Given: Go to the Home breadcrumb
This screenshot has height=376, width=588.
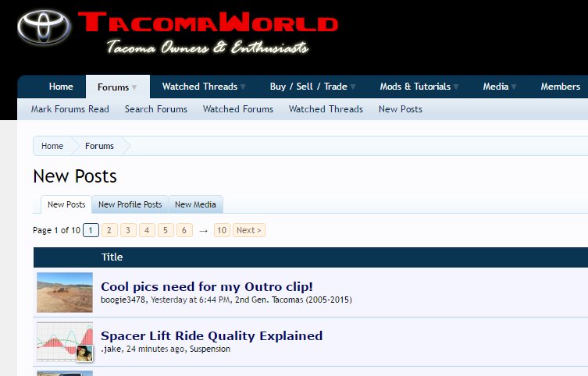Looking at the screenshot, I should click(x=52, y=146).
